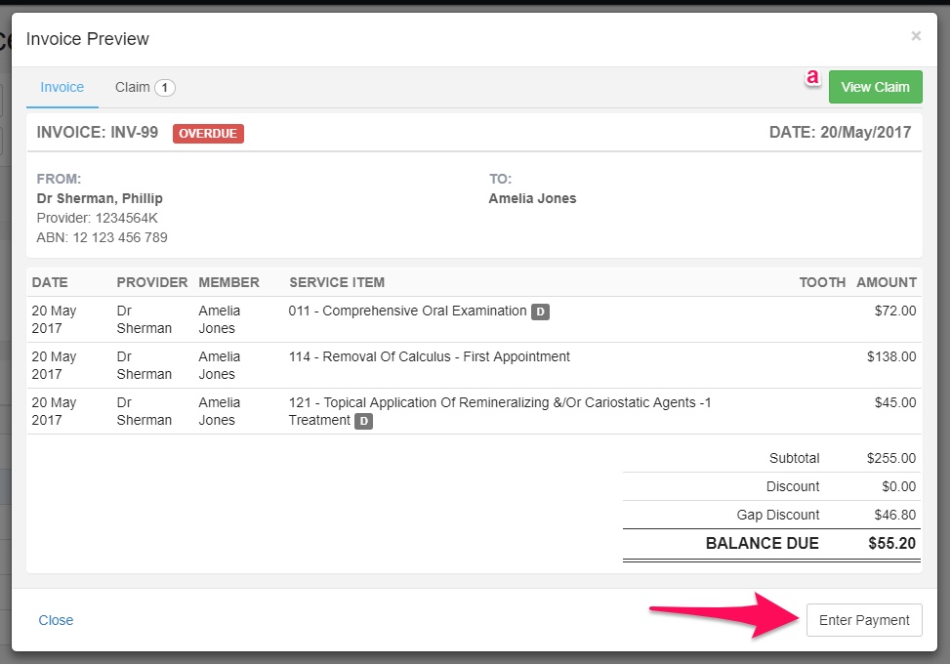951x665 pixels.
Task: Select the 114 Removal Of Calculus row
Action: (475, 365)
